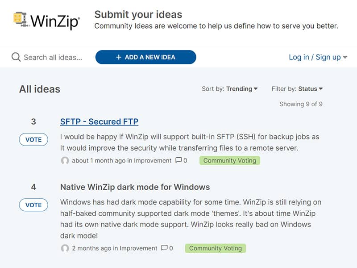Click the avatar on the dark mode idea
This screenshot has height=268, width=357.
[66, 248]
